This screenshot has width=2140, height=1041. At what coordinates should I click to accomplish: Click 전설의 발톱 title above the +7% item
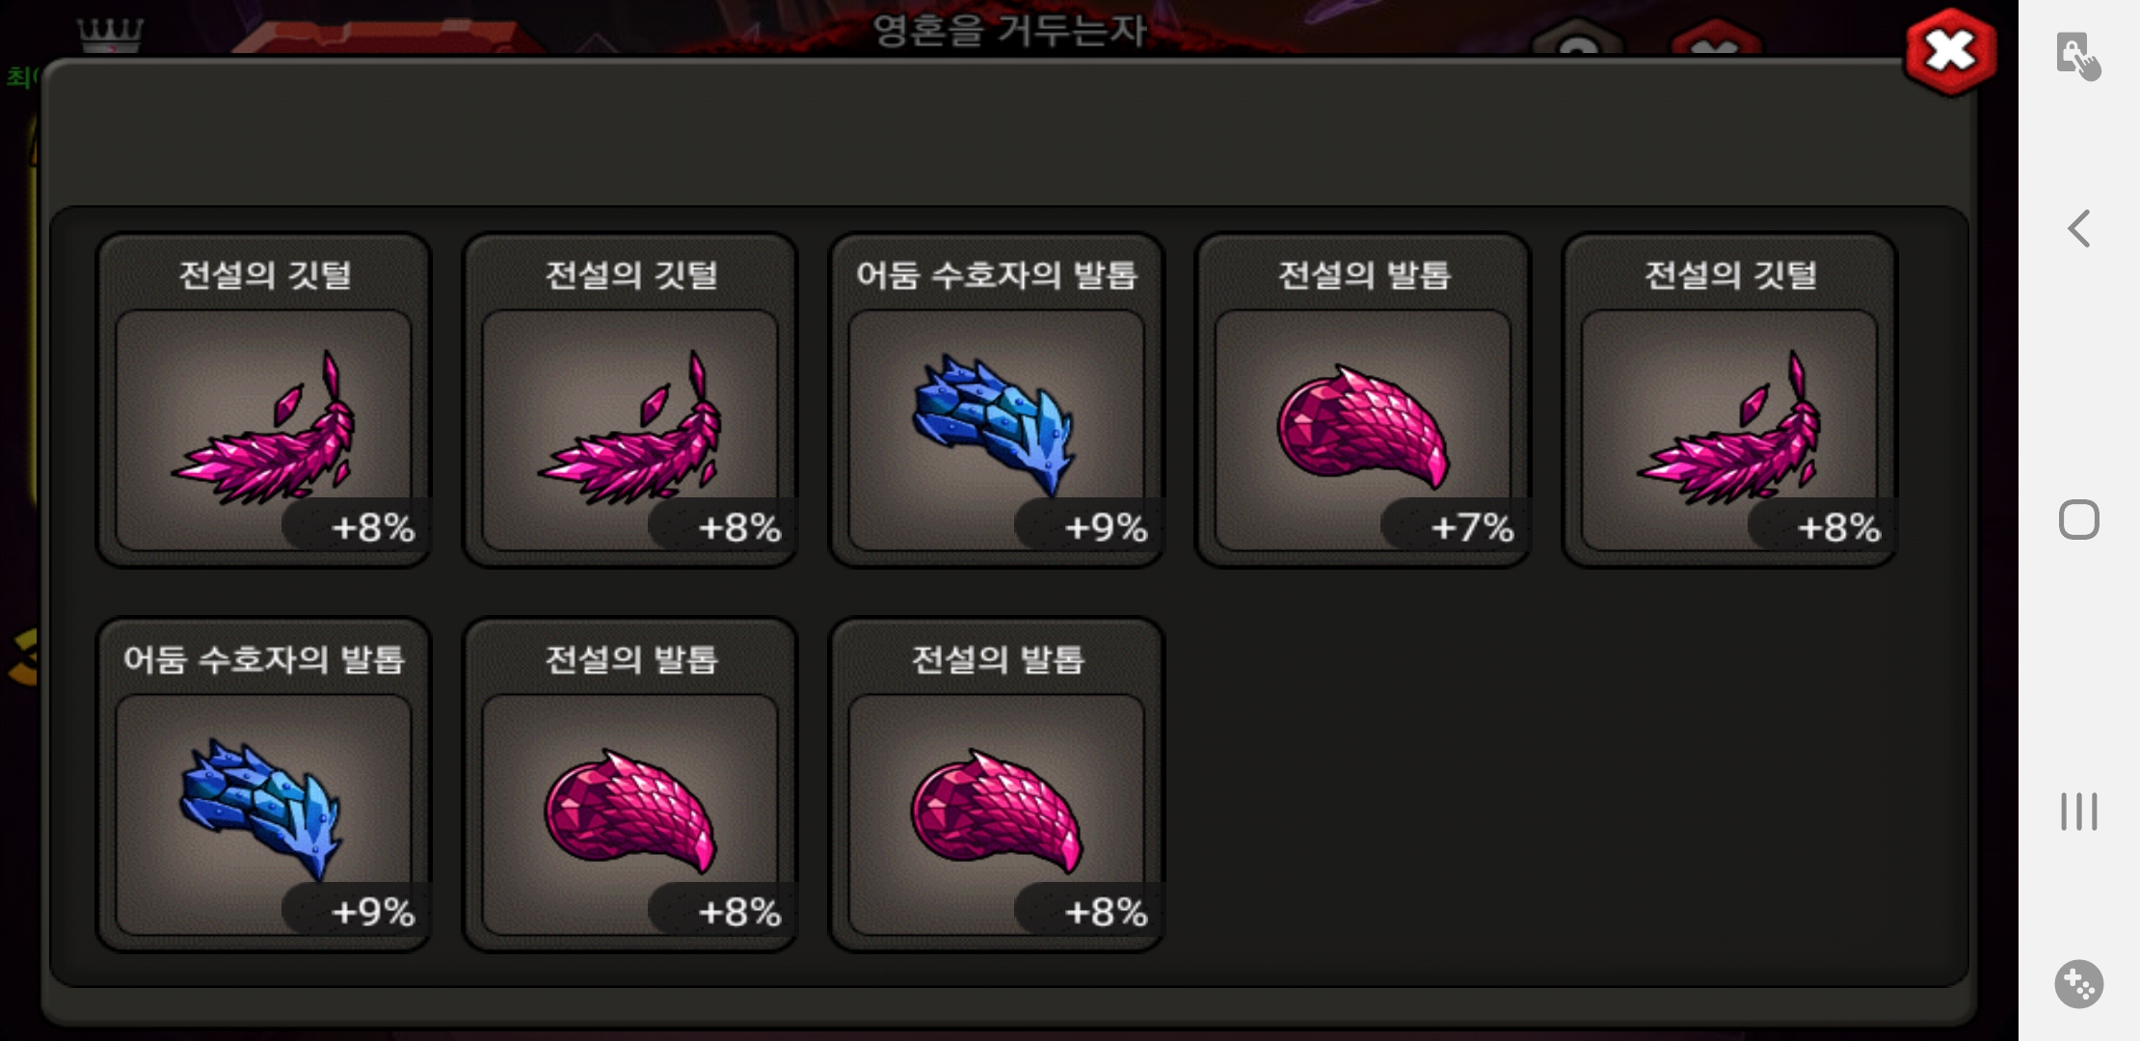coord(1363,276)
